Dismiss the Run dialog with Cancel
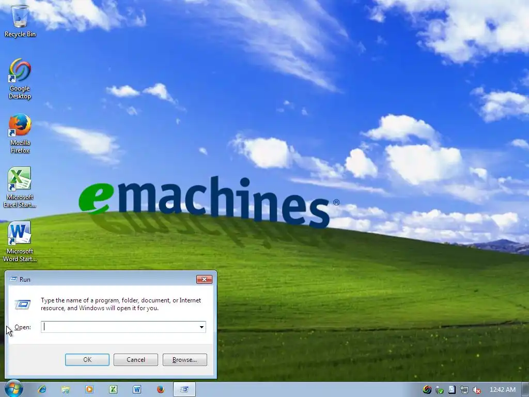Screen dimensions: 529x397 (136, 360)
